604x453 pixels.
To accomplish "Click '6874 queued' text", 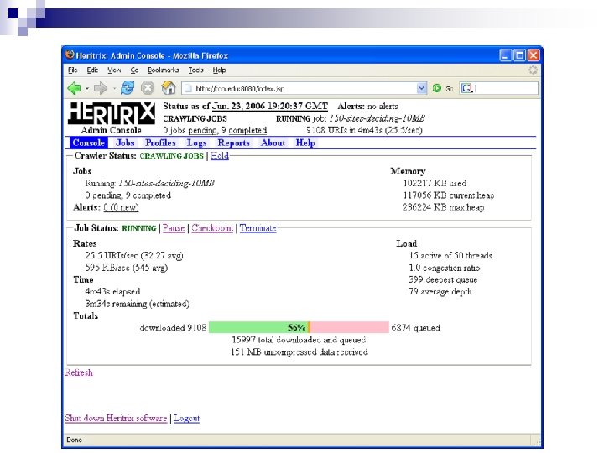I will 415,328.
